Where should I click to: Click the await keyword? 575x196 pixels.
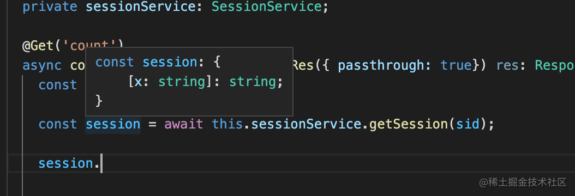click(x=184, y=124)
